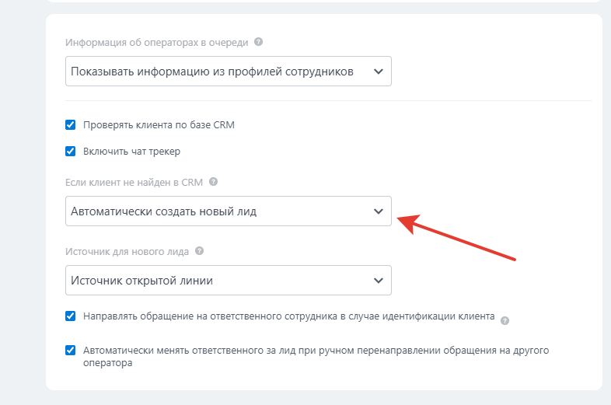Show help hint for "Источник для нового лида"
This screenshot has width=611, height=405.
click(x=199, y=250)
